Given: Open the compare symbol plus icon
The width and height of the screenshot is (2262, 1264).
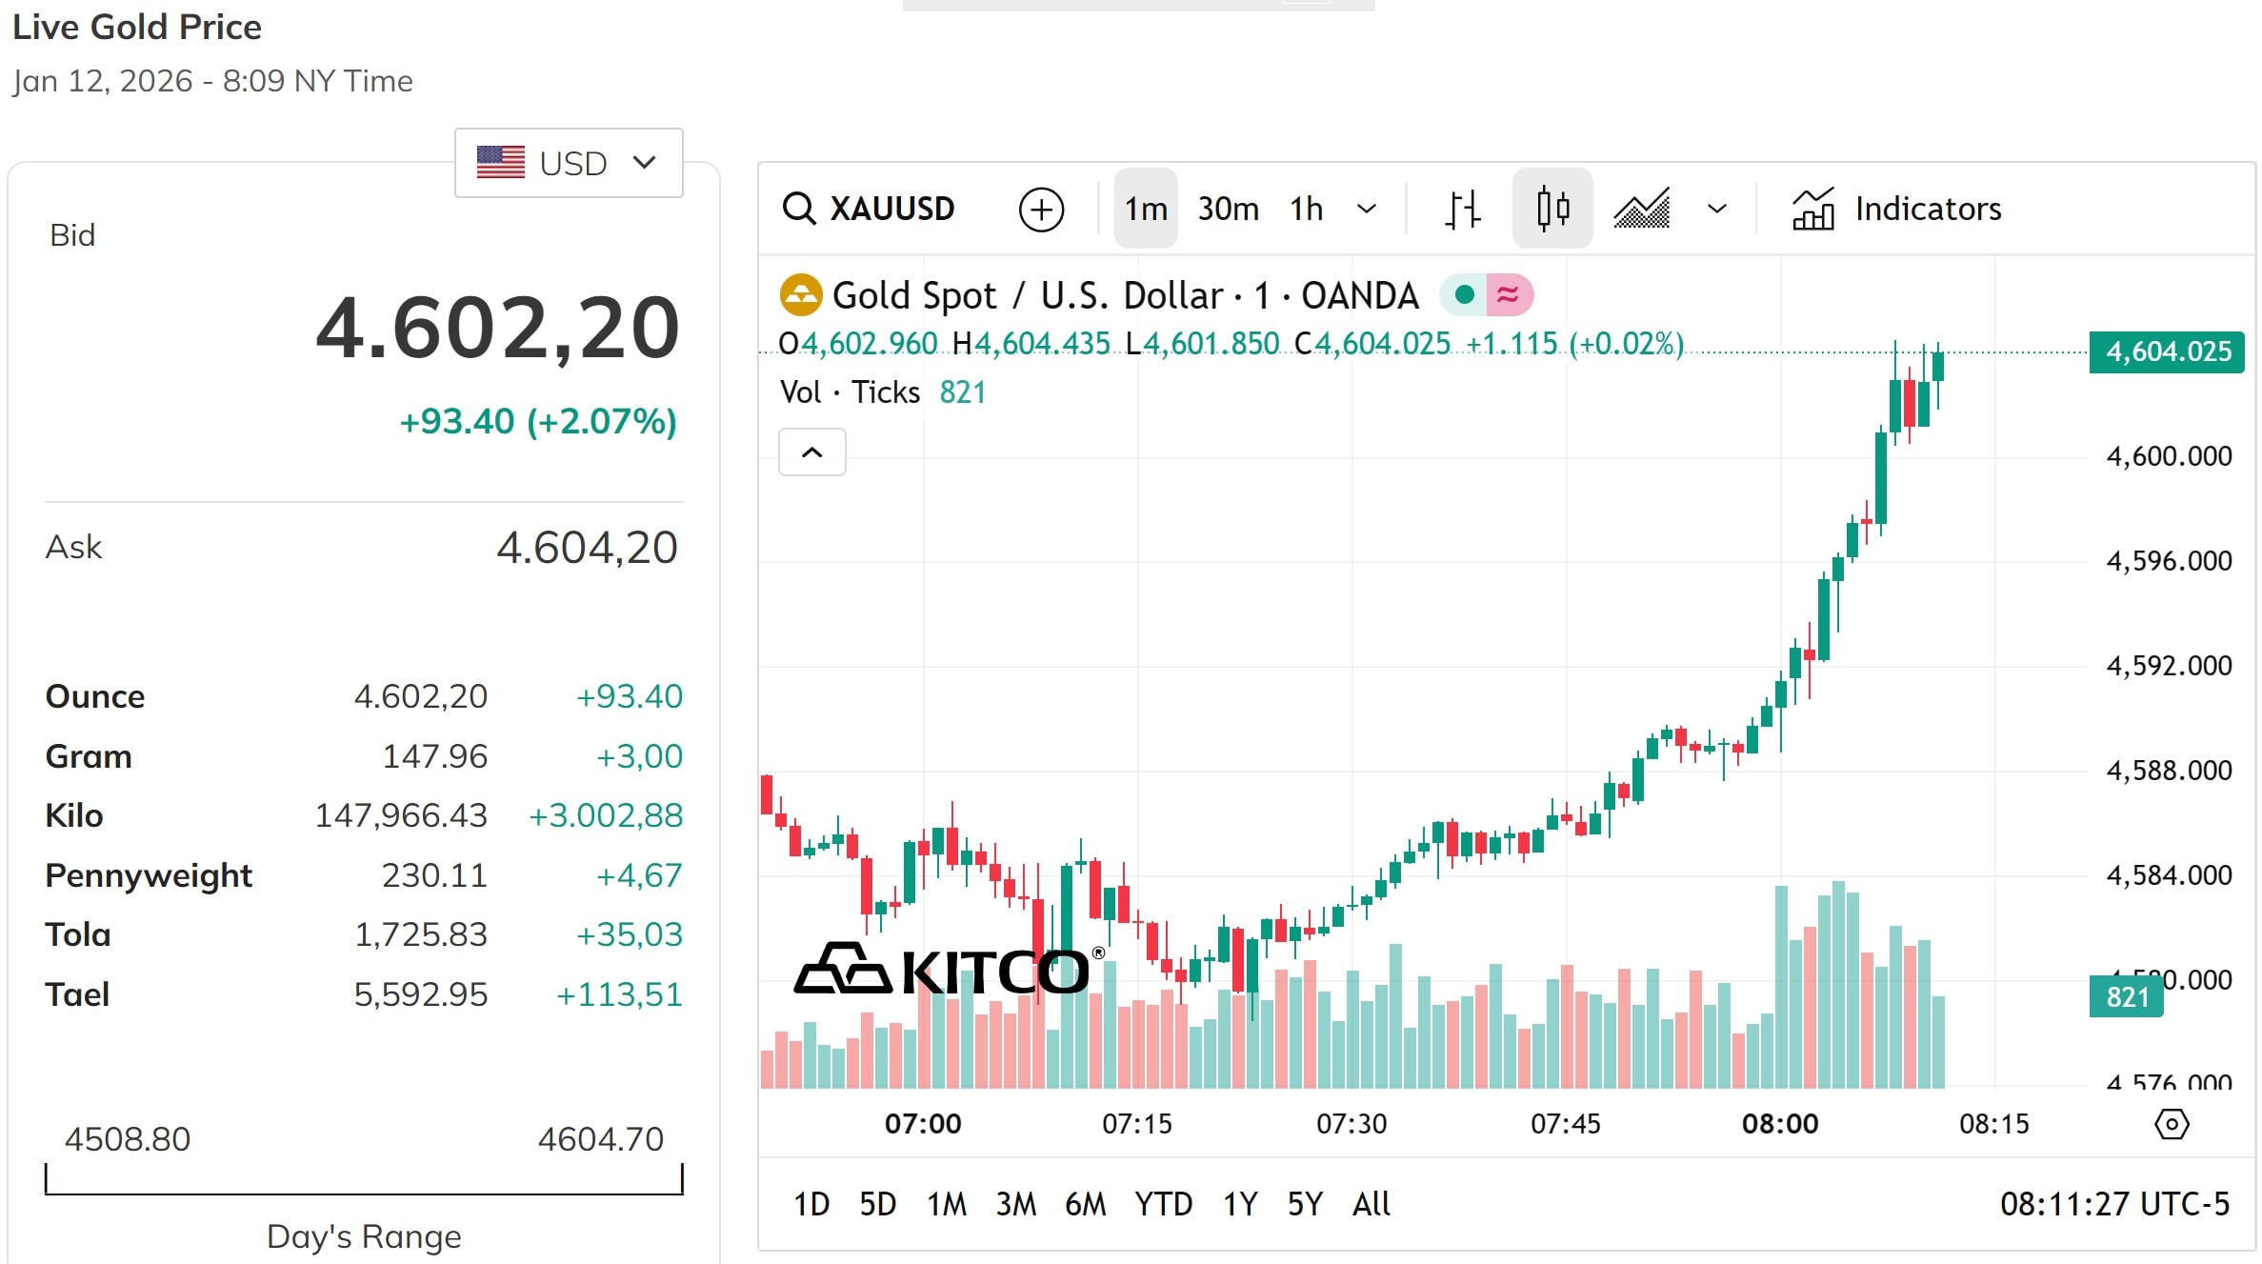Looking at the screenshot, I should (x=1041, y=209).
